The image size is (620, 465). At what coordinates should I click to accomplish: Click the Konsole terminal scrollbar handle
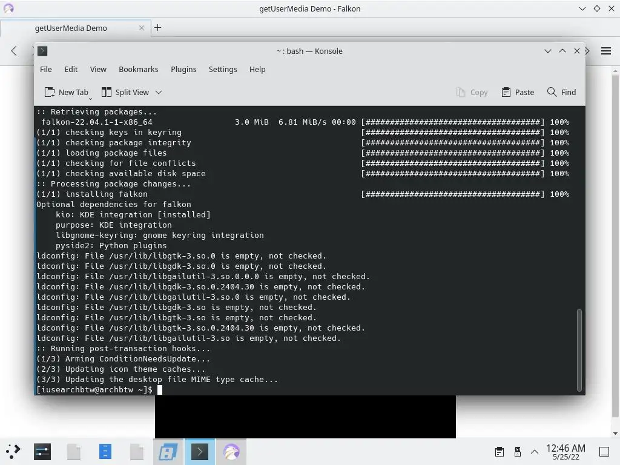[x=579, y=349]
